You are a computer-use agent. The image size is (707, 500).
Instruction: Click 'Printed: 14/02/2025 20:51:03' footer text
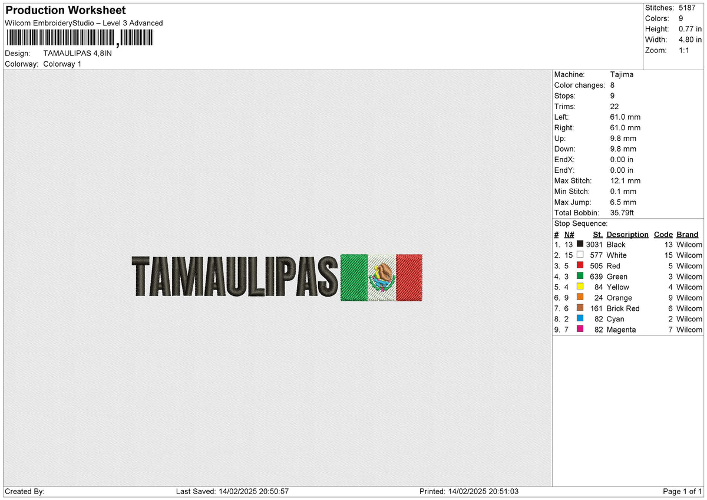click(469, 491)
